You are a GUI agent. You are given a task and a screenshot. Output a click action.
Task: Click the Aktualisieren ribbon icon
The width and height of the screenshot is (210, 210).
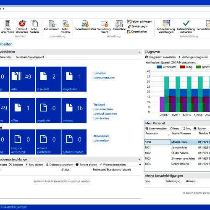[52, 24]
